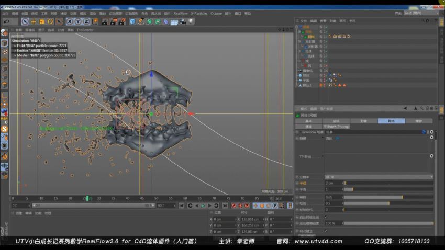Viewport: 445px width, 250px height.
Task: Open the spline Pen tool
Action: [x=141, y=21]
